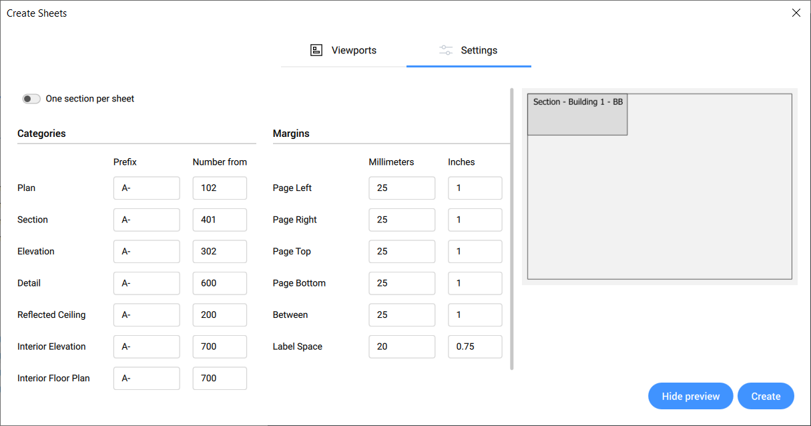The image size is (811, 426).
Task: Close the Create Sheets dialog
Action: coord(796,13)
